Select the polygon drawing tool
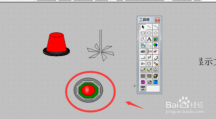This screenshot has width=216, height=119. click(x=143, y=39)
